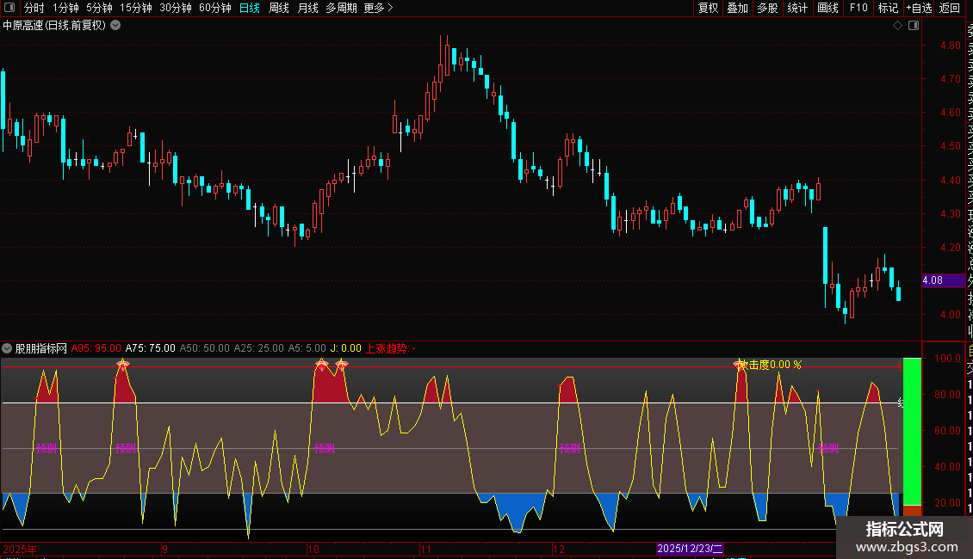This screenshot has width=973, height=559.
Task: Click the 4.08 current price tag
Action: click(x=943, y=280)
